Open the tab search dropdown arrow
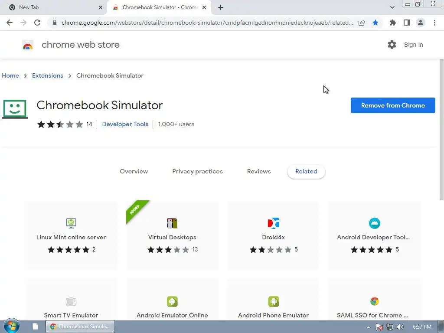 [392, 7]
